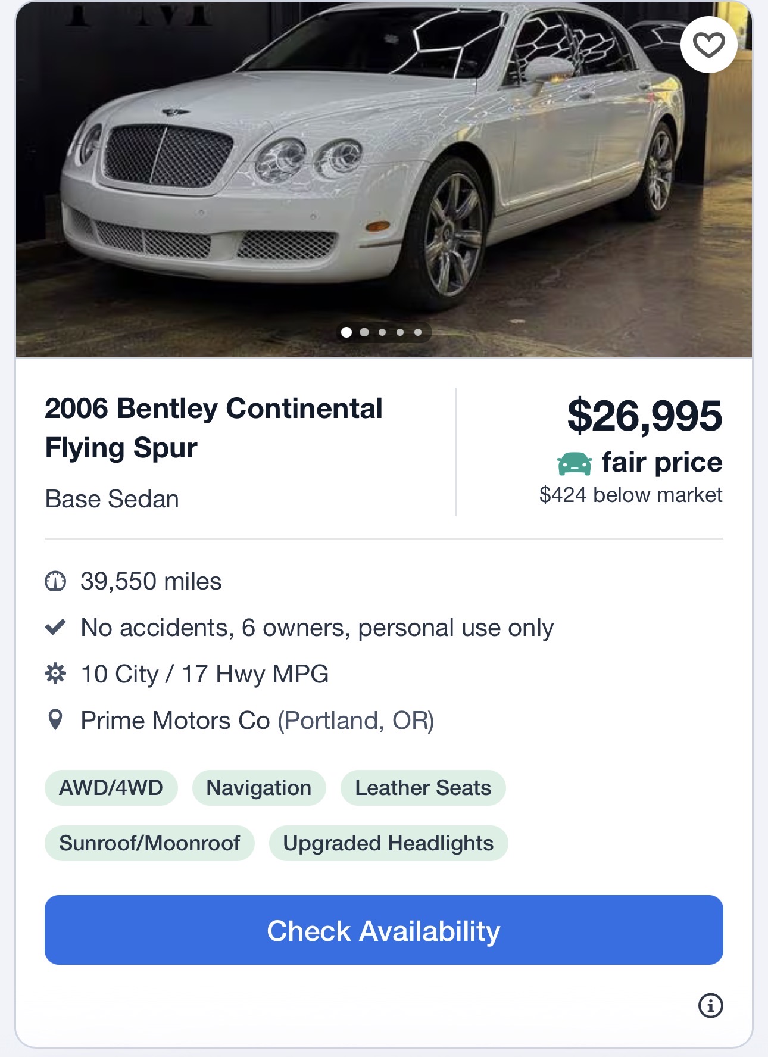Click the odometer mileage icon
The width and height of the screenshot is (768, 1057).
point(56,581)
